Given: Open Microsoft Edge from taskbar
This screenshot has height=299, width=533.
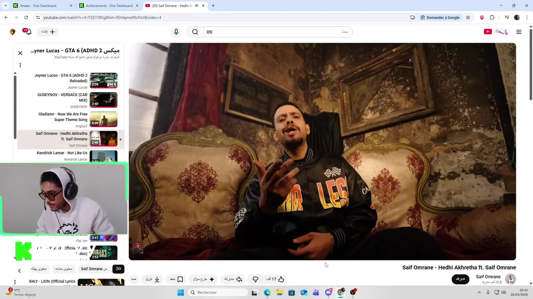Looking at the screenshot, I should (x=267, y=292).
